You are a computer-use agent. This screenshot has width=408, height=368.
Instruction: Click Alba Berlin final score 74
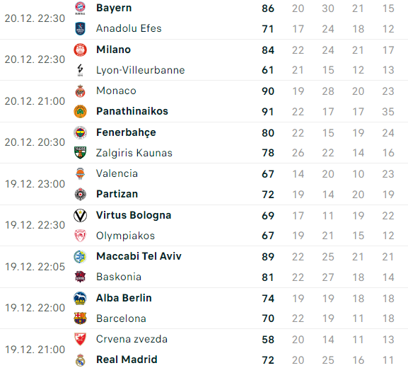(x=268, y=299)
